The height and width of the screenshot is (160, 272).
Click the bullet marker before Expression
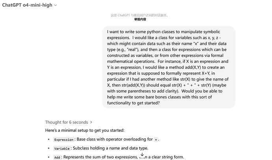click(x=48, y=140)
